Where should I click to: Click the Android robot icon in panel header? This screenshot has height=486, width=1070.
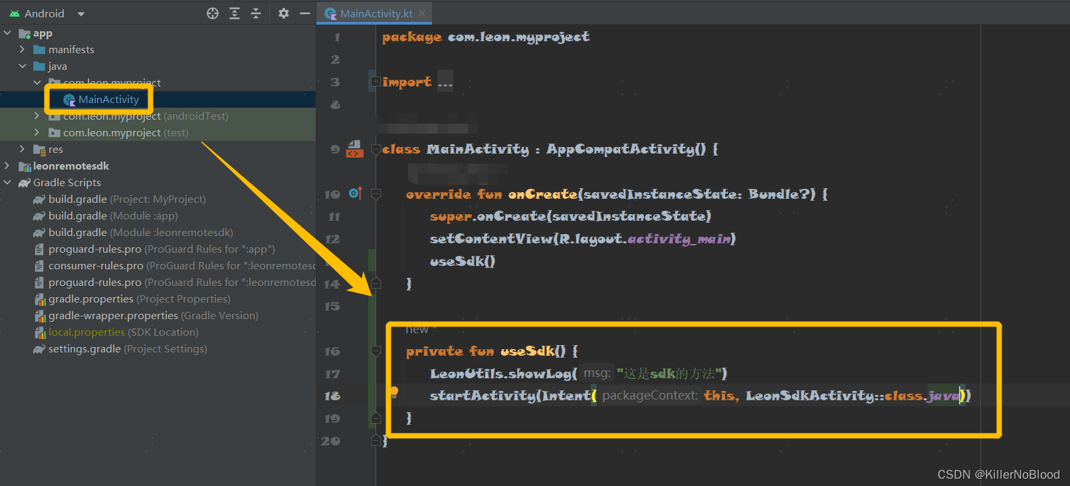pos(15,13)
